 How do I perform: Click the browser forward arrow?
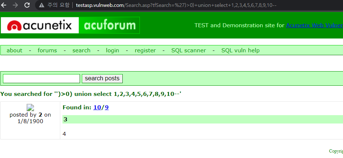[x=15, y=5]
